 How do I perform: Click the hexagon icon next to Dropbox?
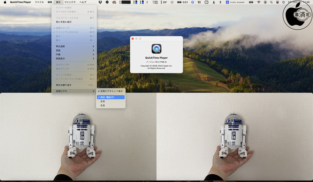coord(107,2)
